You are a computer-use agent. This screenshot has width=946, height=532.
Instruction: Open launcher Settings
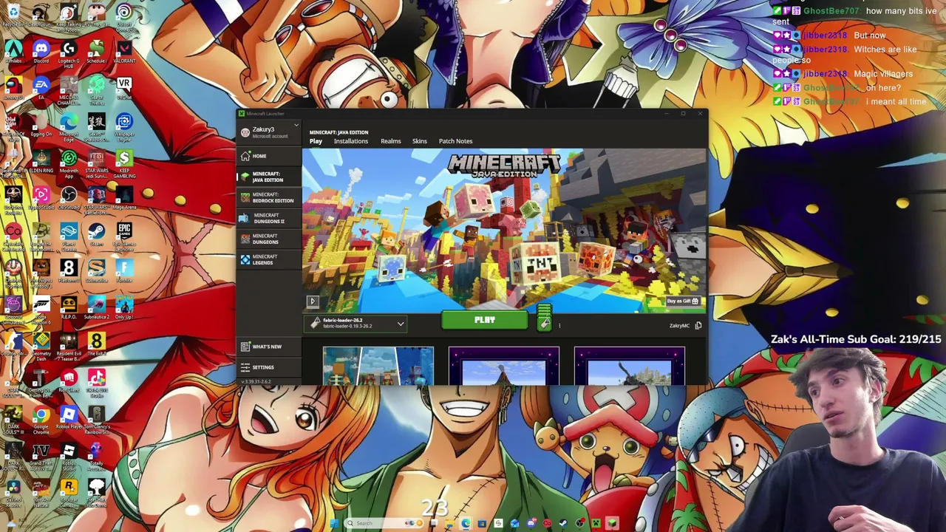point(269,367)
